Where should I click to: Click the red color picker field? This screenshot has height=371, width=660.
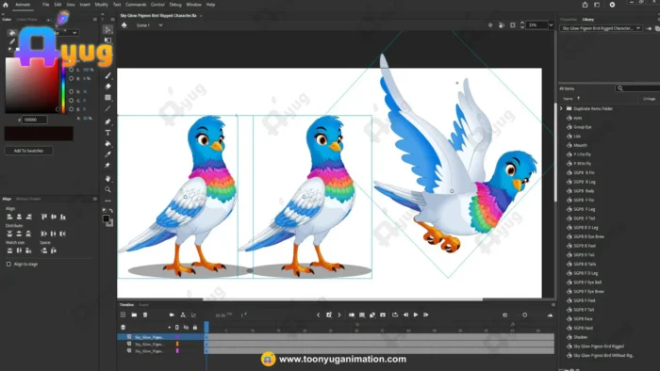tap(31, 86)
